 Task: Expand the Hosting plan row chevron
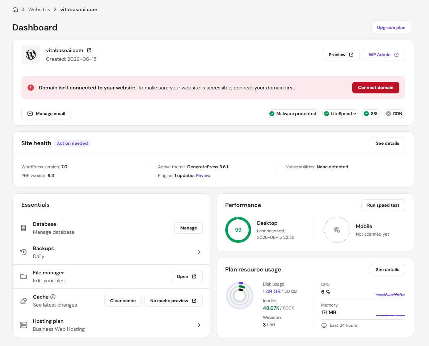coord(199,325)
